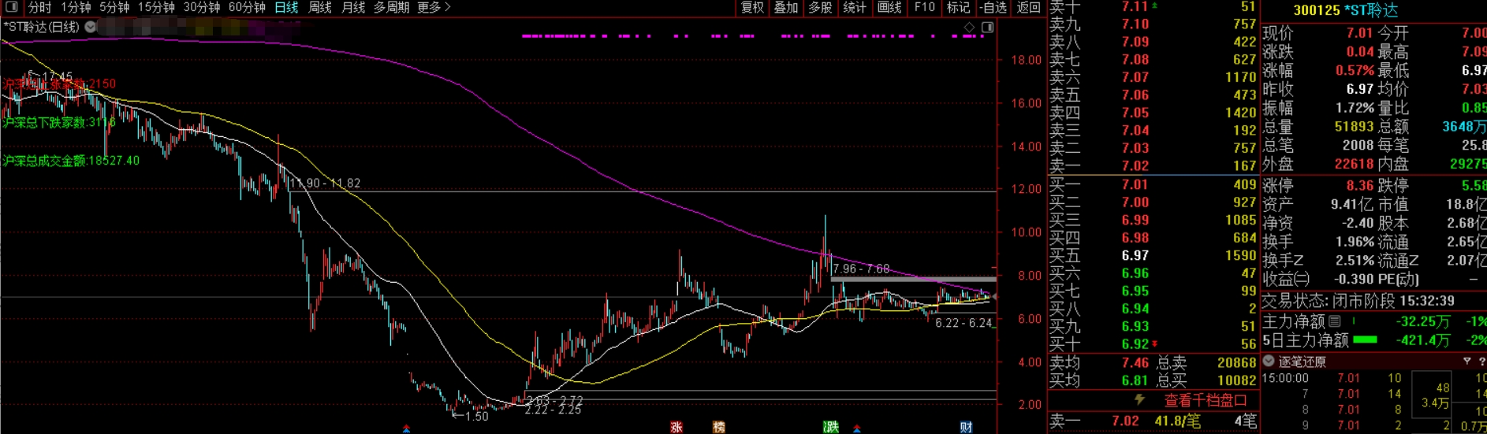Screen dimensions: 1487x434
Task: Open the F10 company info
Action: click(924, 7)
